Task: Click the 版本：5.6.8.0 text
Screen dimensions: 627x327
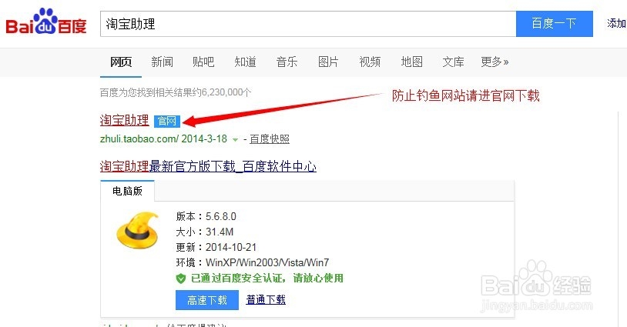Action: pos(206,216)
